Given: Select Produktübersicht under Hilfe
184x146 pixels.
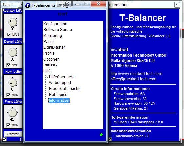Looking at the screenshot, I should pos(64,89).
